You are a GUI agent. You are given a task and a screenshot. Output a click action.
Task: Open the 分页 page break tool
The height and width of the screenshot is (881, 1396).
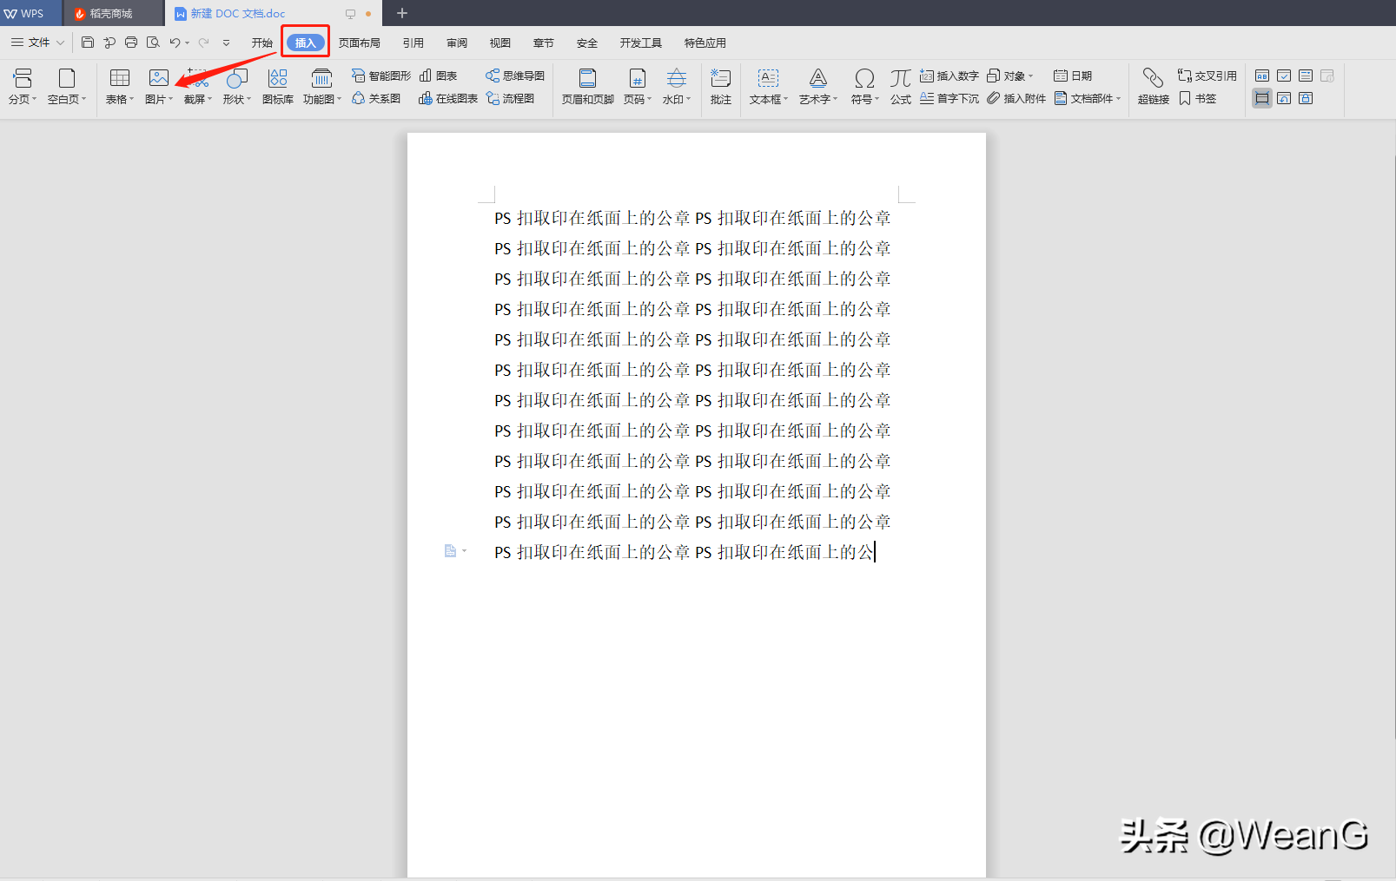click(23, 87)
